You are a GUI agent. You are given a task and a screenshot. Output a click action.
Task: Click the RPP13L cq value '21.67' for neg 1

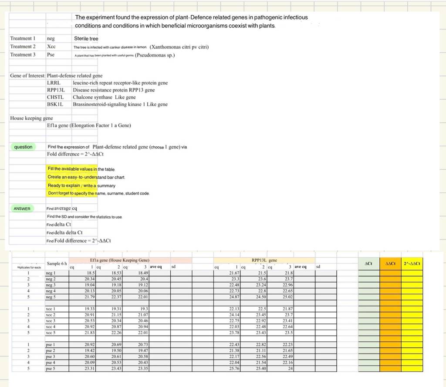click(x=227, y=273)
